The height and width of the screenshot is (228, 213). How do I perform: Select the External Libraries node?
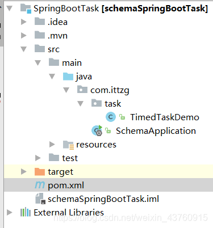(69, 213)
